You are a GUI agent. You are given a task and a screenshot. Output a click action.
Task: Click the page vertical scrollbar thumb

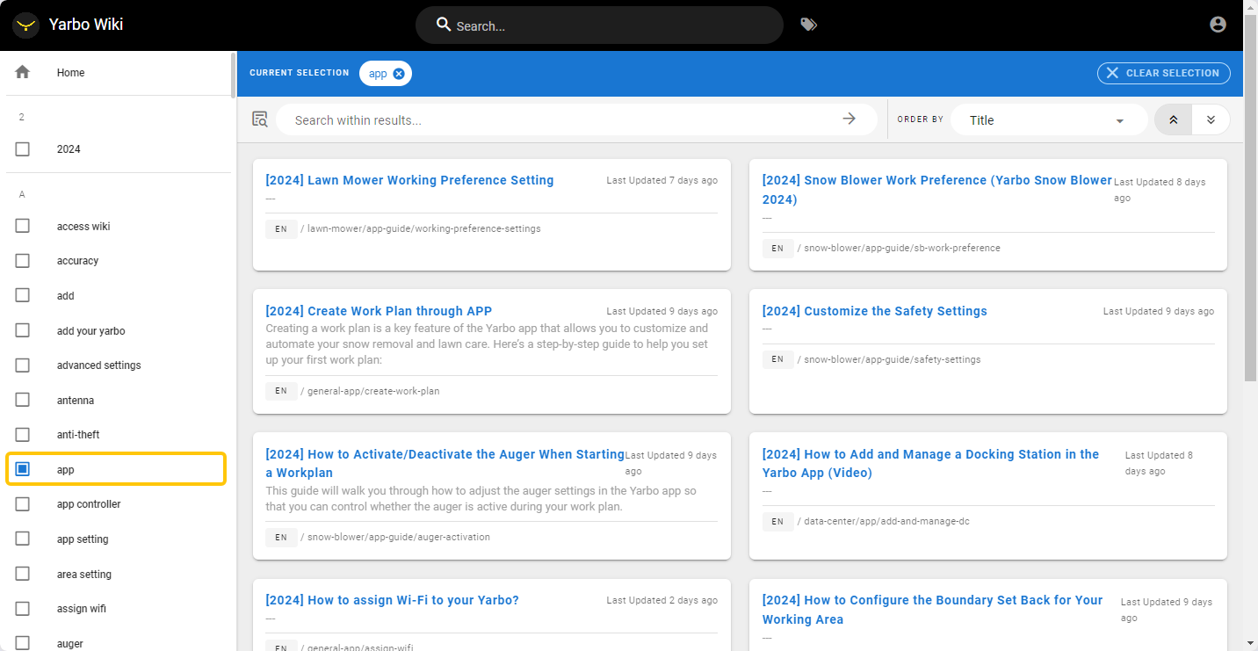[x=1251, y=198]
